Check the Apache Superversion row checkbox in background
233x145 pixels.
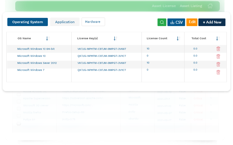[19, 101]
